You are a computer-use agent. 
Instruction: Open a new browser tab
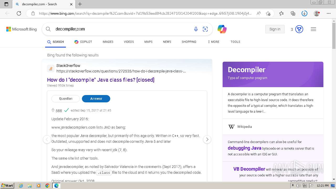pos(80,4)
